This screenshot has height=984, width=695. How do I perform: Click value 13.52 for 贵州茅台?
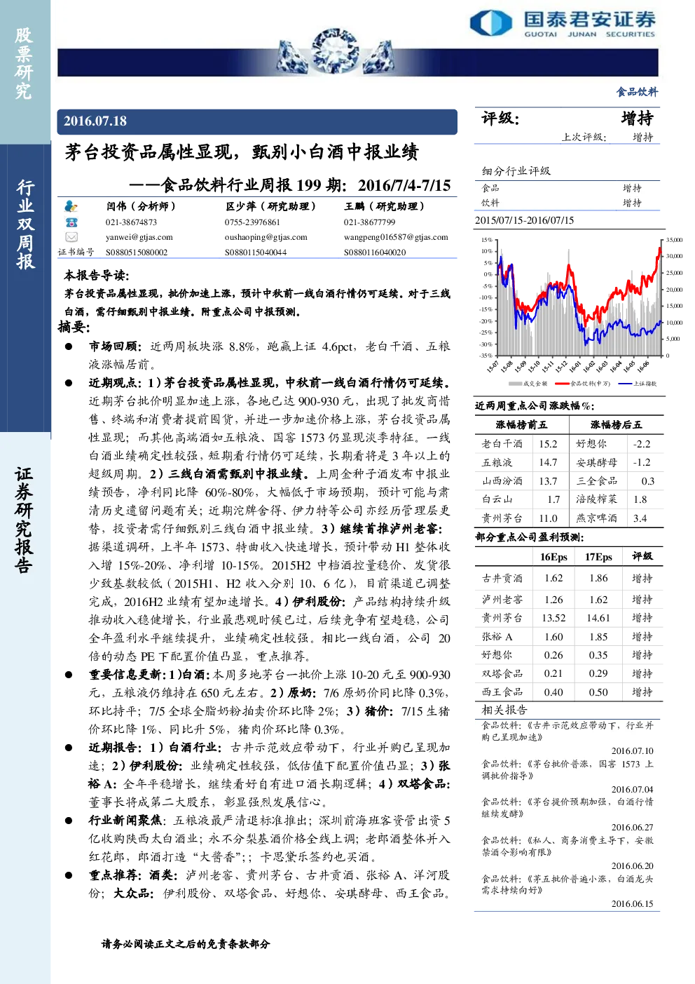click(553, 618)
